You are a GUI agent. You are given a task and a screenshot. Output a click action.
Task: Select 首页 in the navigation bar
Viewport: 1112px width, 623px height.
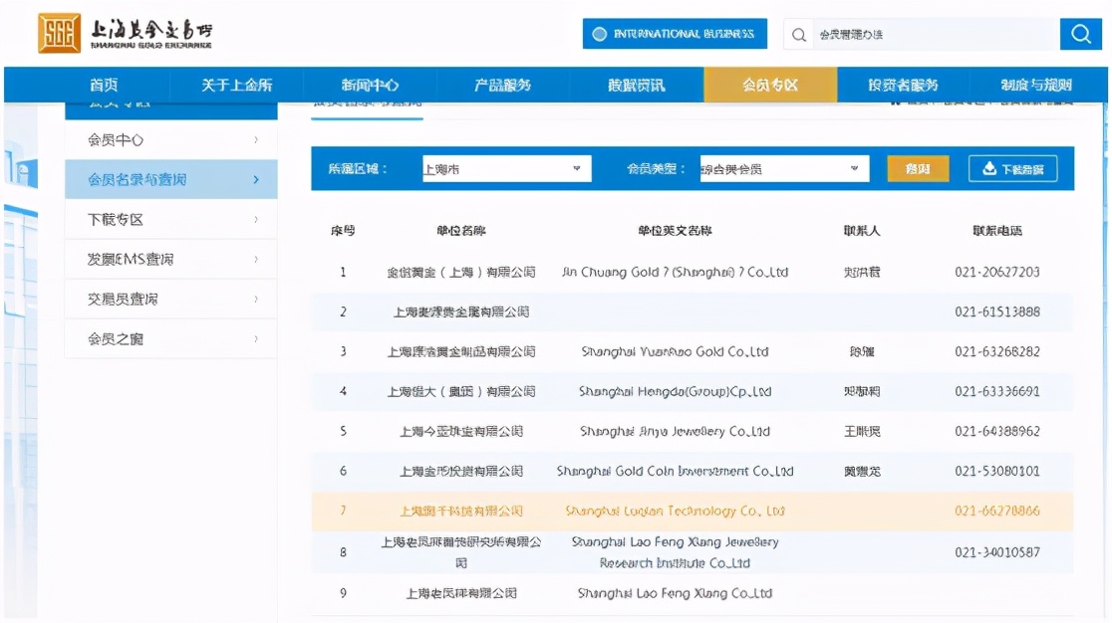pos(105,85)
